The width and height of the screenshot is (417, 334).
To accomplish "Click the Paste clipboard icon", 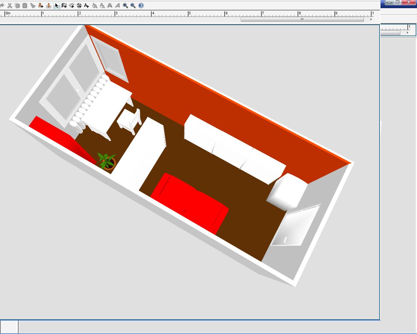I will (25, 6).
